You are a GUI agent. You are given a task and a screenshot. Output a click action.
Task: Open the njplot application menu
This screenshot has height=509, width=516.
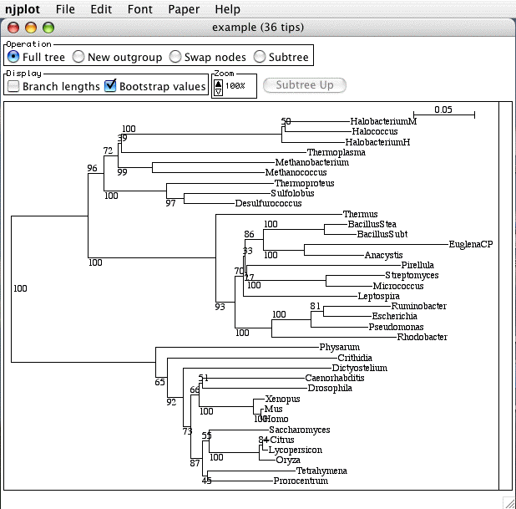click(24, 9)
